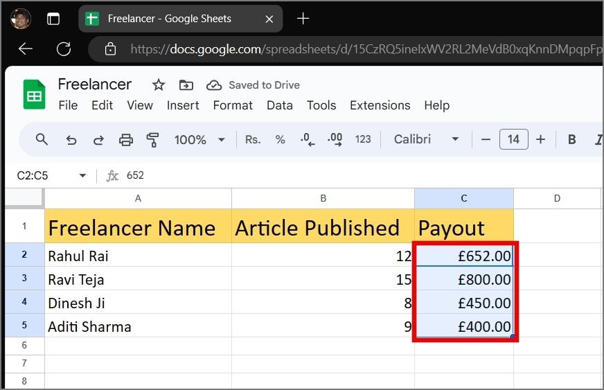
Task: Toggle Bold formatting
Action: [571, 139]
